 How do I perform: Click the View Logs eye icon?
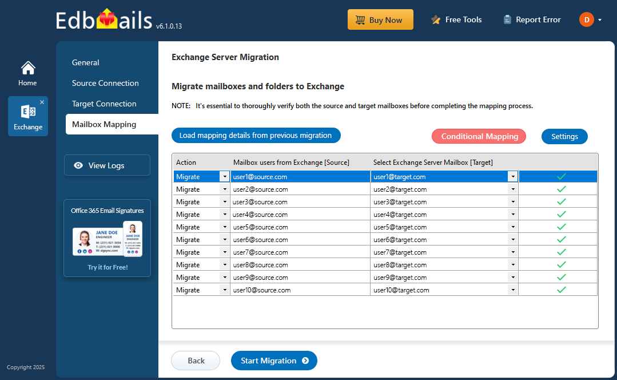pos(78,165)
